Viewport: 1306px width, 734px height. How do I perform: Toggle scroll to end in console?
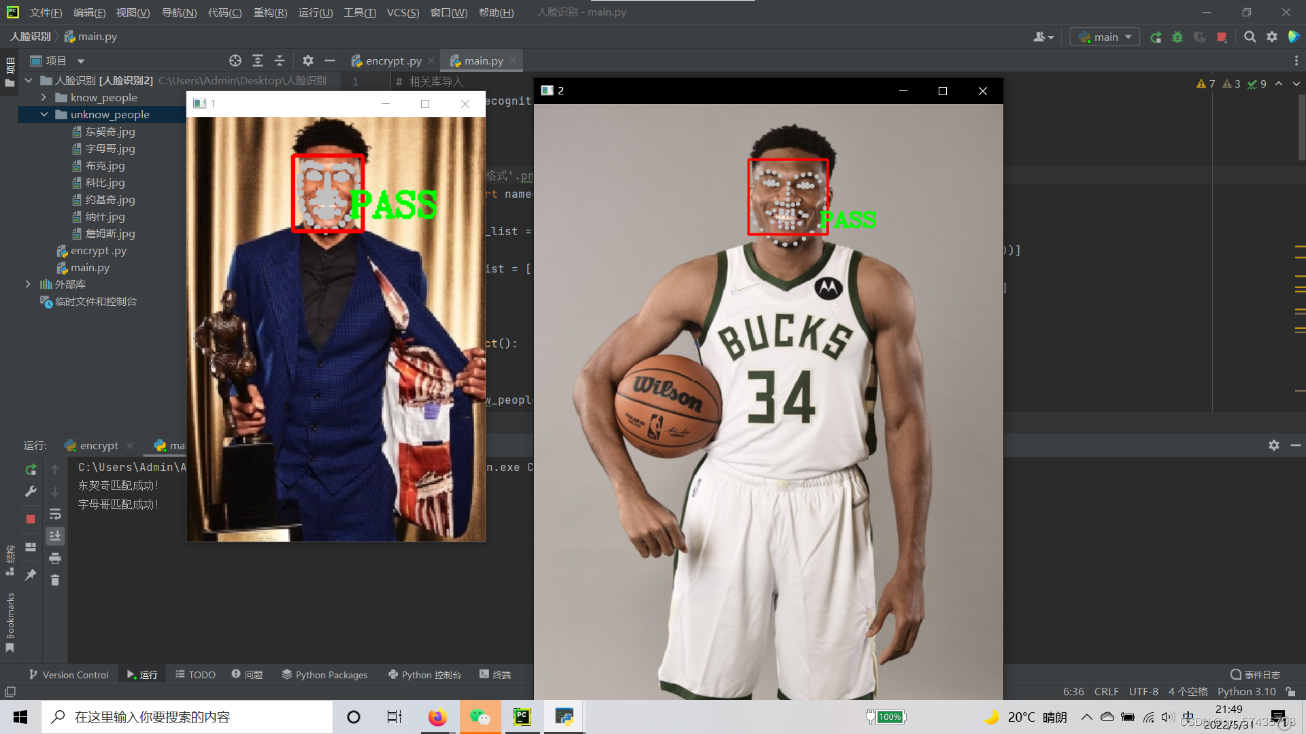click(x=55, y=536)
